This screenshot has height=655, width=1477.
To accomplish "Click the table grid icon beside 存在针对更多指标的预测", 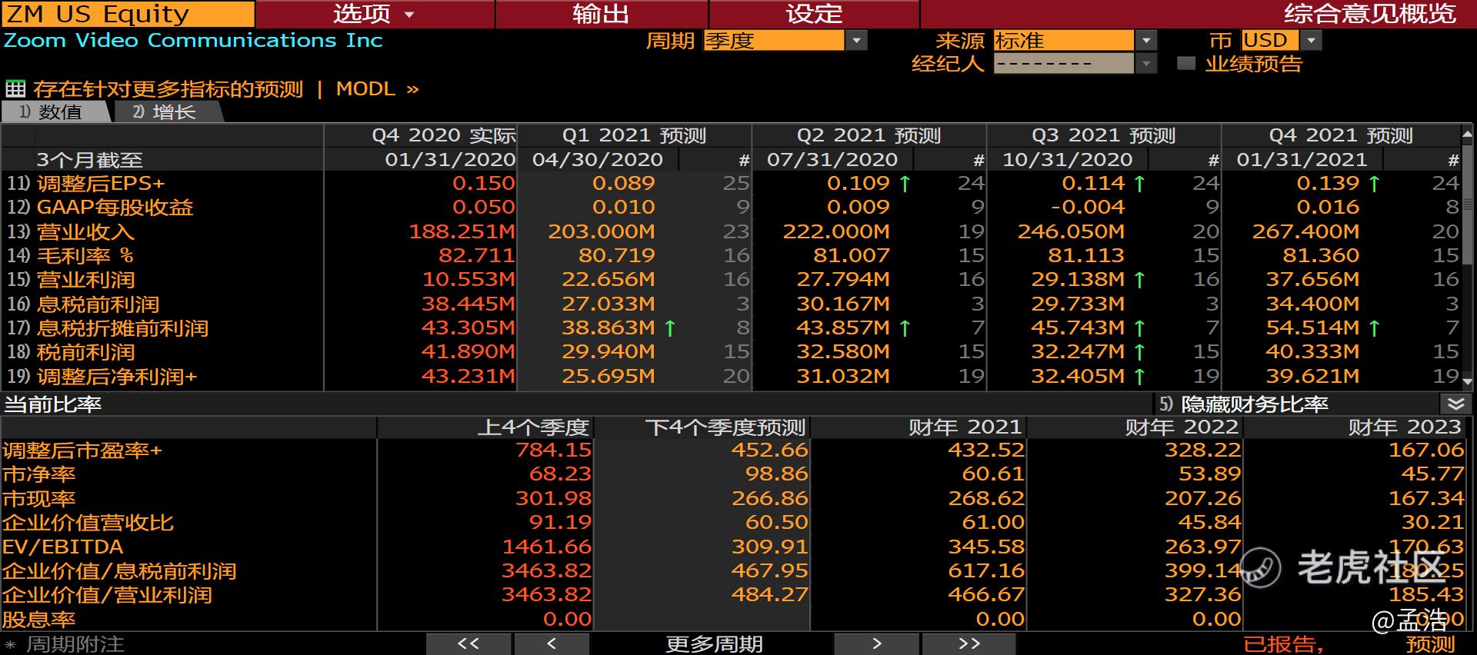I will point(15,89).
